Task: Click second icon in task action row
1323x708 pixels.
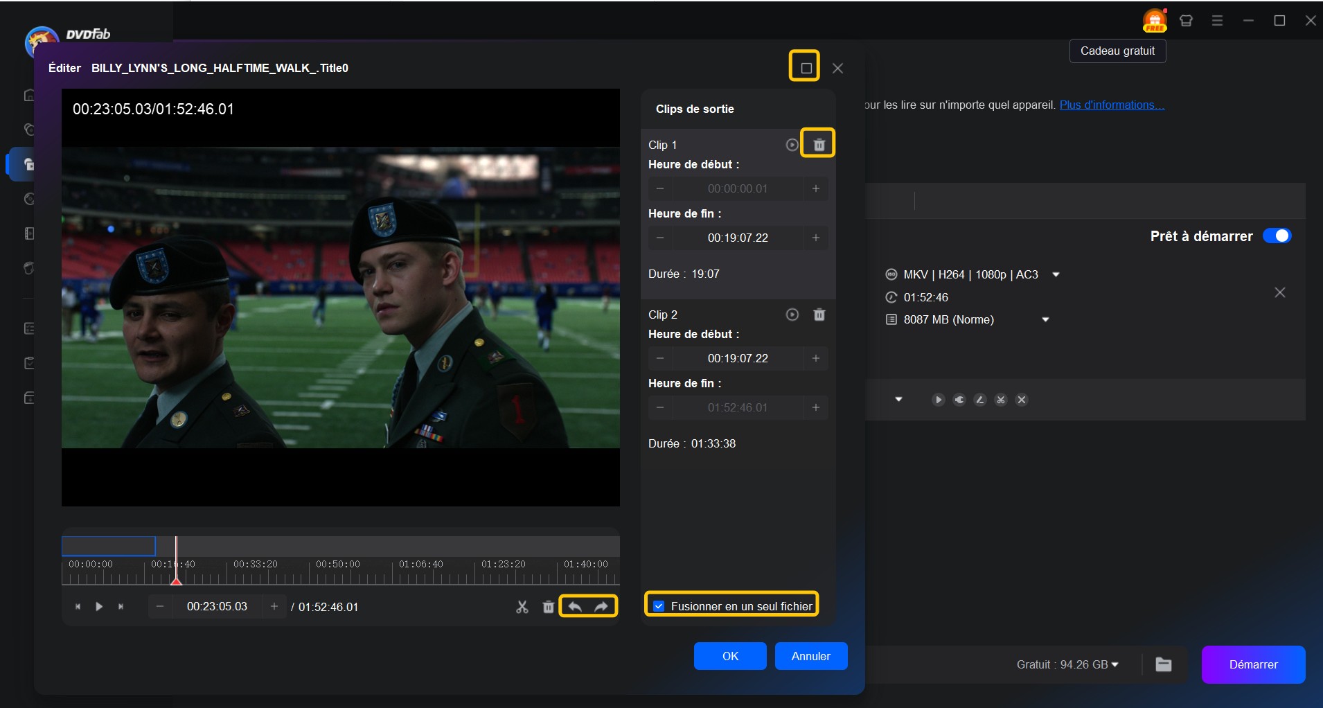Action: pyautogui.click(x=959, y=400)
